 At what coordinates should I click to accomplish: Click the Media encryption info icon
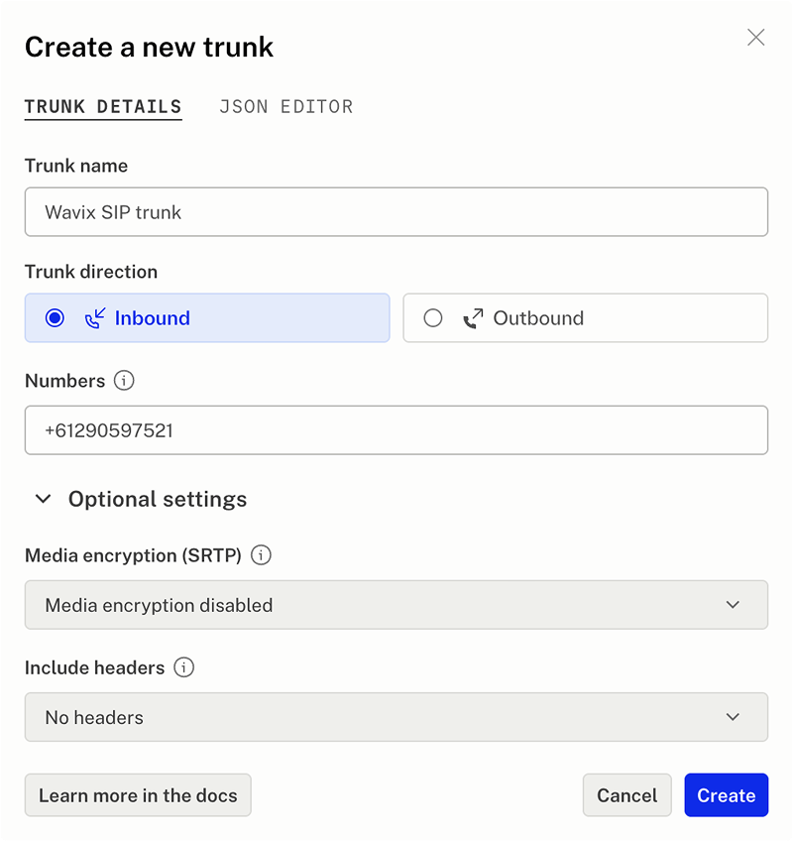261,555
